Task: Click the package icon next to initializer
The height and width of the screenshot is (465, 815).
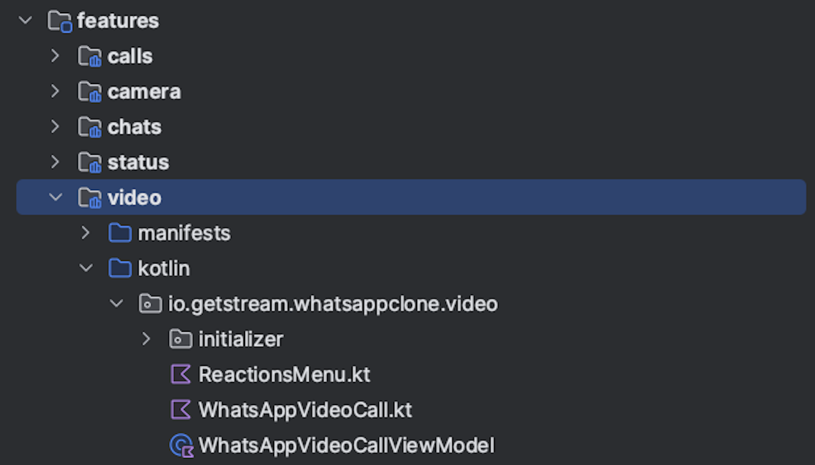Action: [x=181, y=339]
